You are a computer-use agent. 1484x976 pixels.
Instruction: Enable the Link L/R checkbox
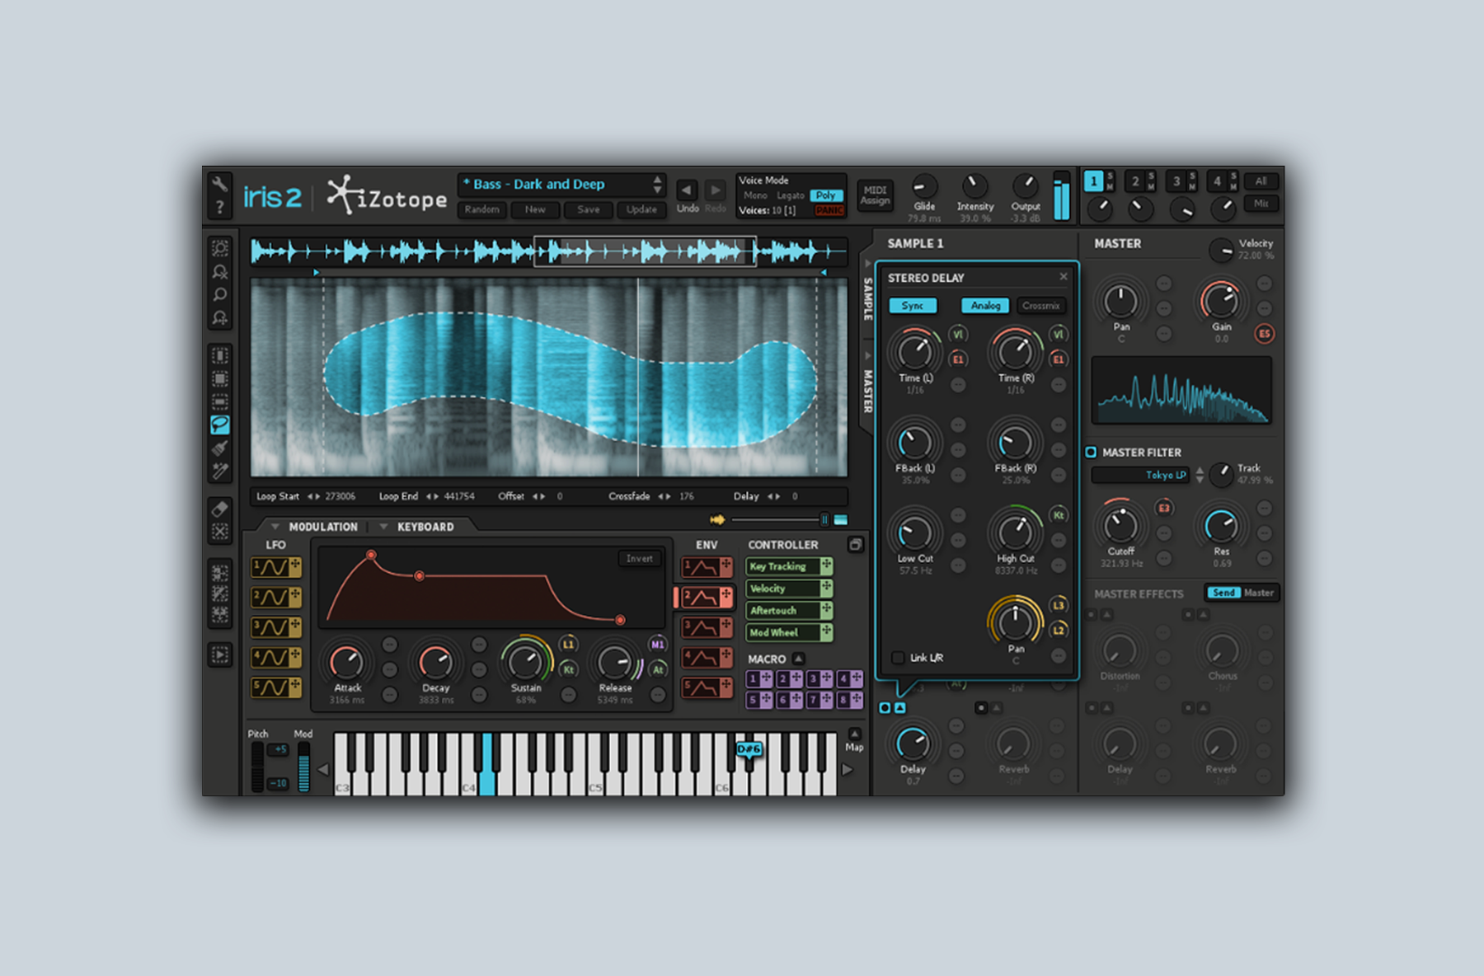(898, 658)
